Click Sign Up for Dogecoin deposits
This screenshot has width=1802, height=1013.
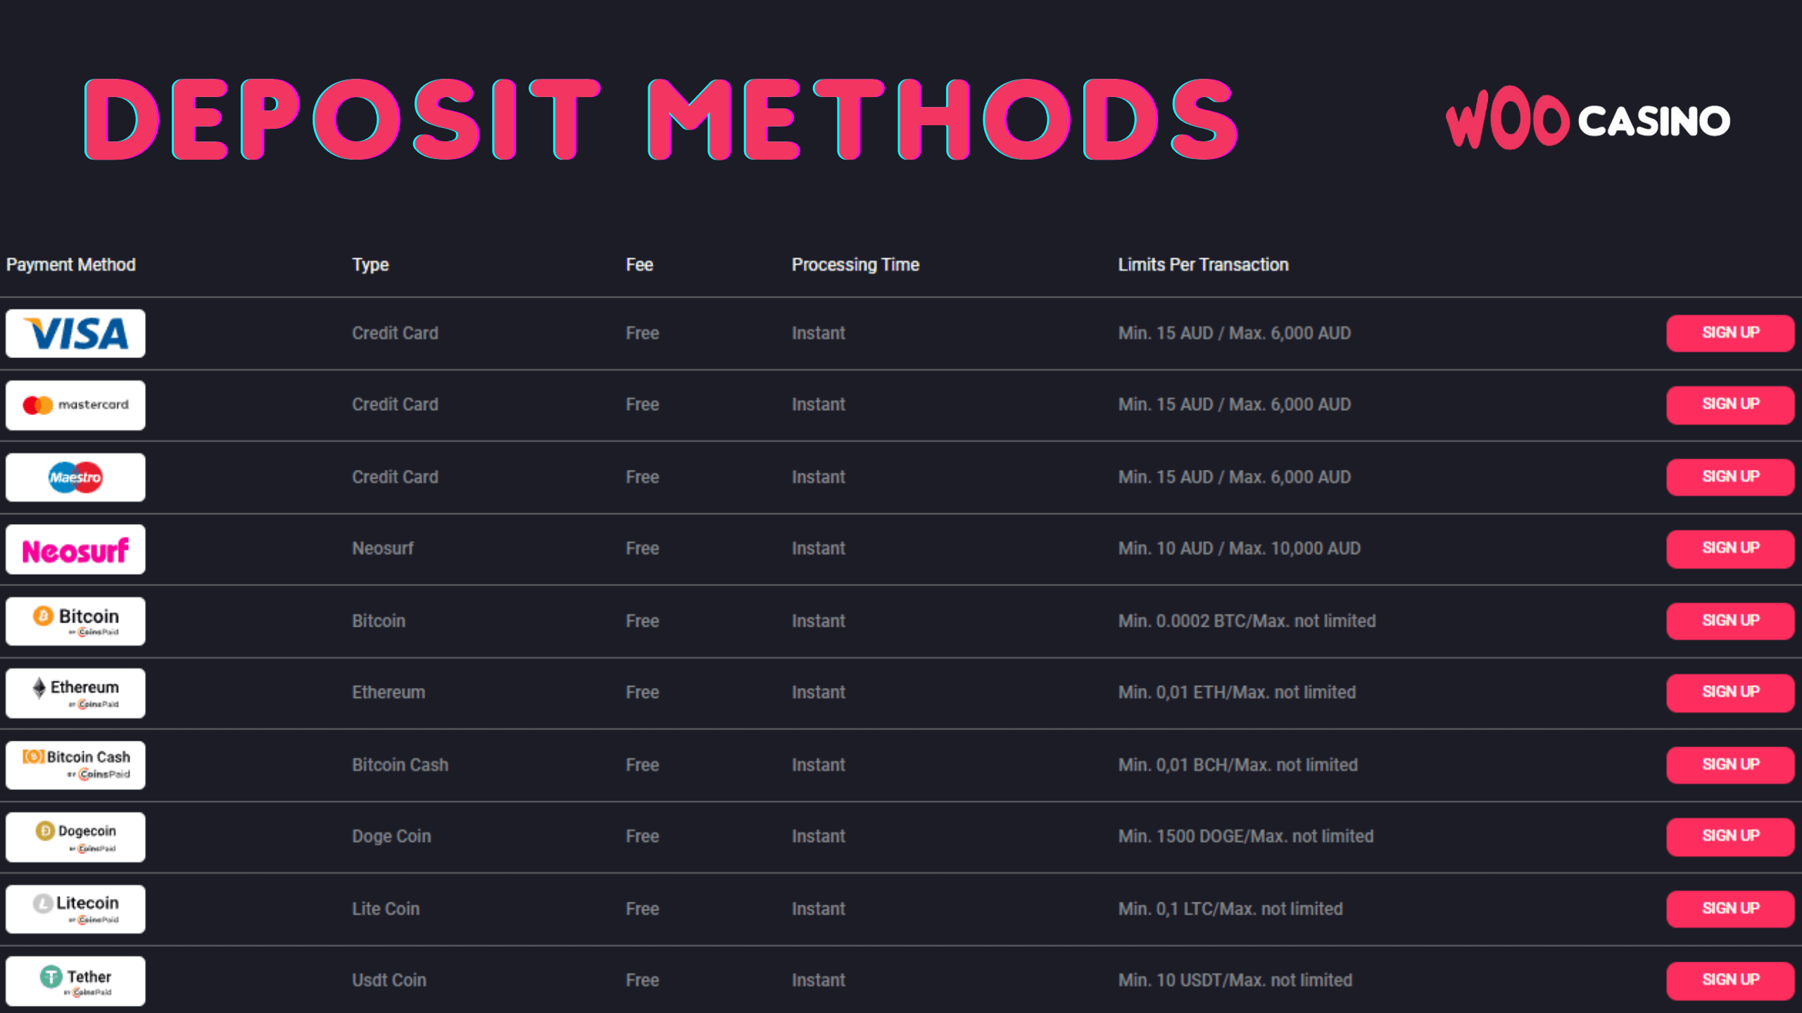pyautogui.click(x=1729, y=836)
